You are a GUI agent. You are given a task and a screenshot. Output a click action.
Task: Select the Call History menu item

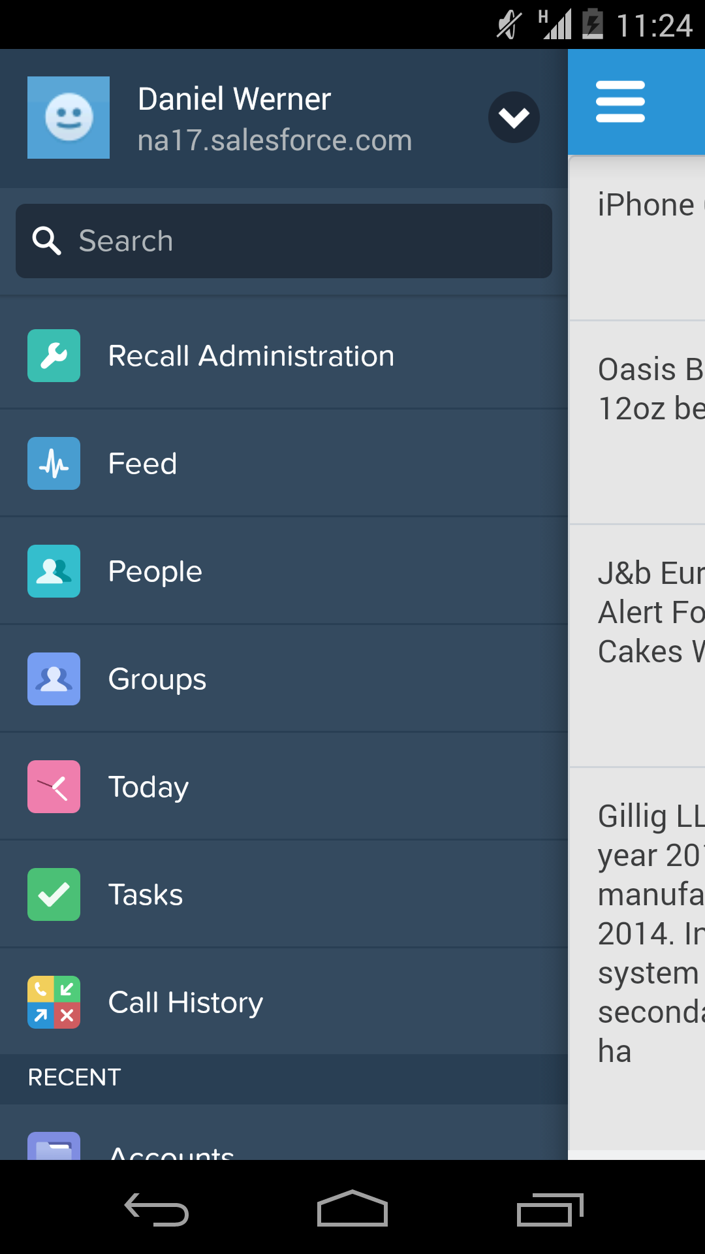click(284, 1003)
